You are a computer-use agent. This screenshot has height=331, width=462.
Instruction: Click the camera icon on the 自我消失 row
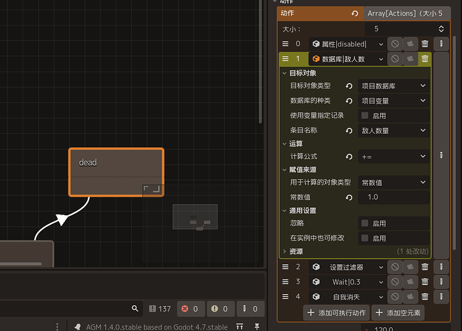410,297
